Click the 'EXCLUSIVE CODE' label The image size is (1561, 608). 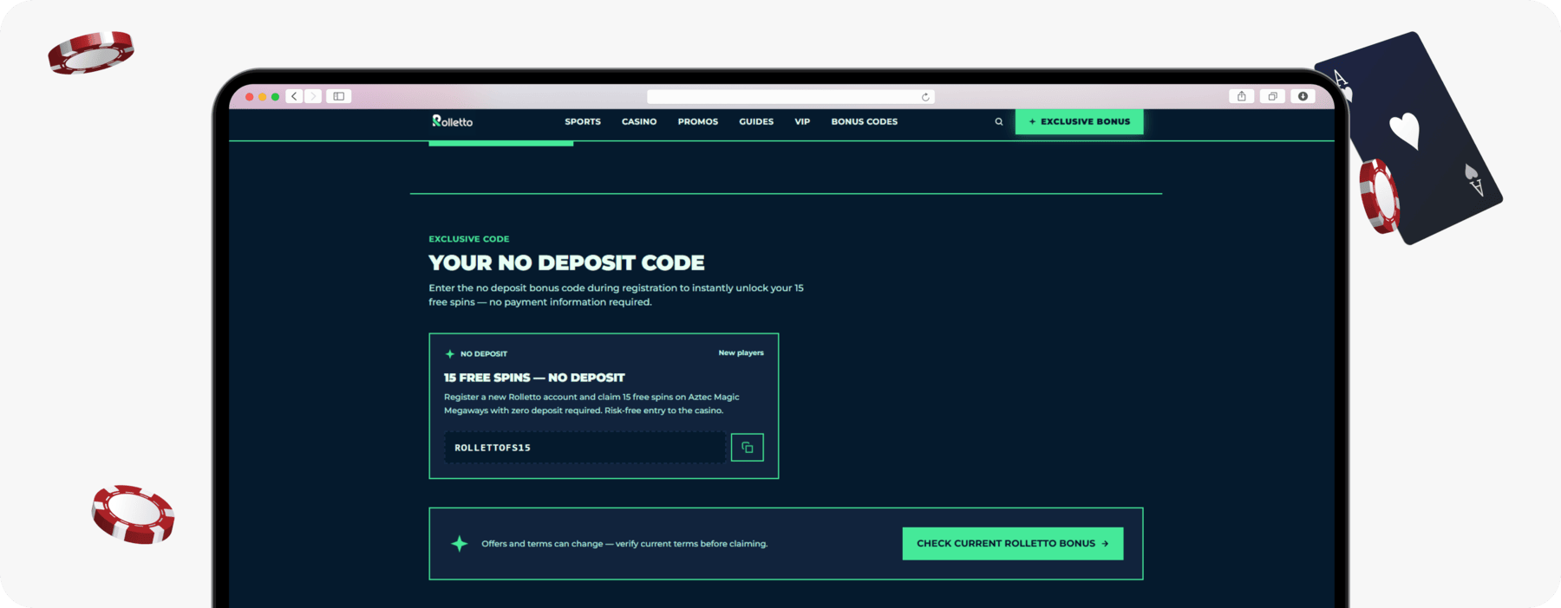coord(469,239)
